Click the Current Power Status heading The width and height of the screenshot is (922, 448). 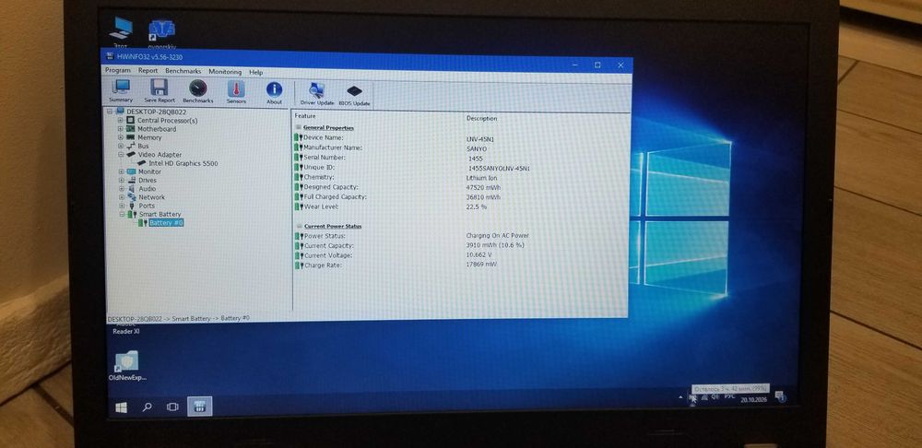[333, 227]
